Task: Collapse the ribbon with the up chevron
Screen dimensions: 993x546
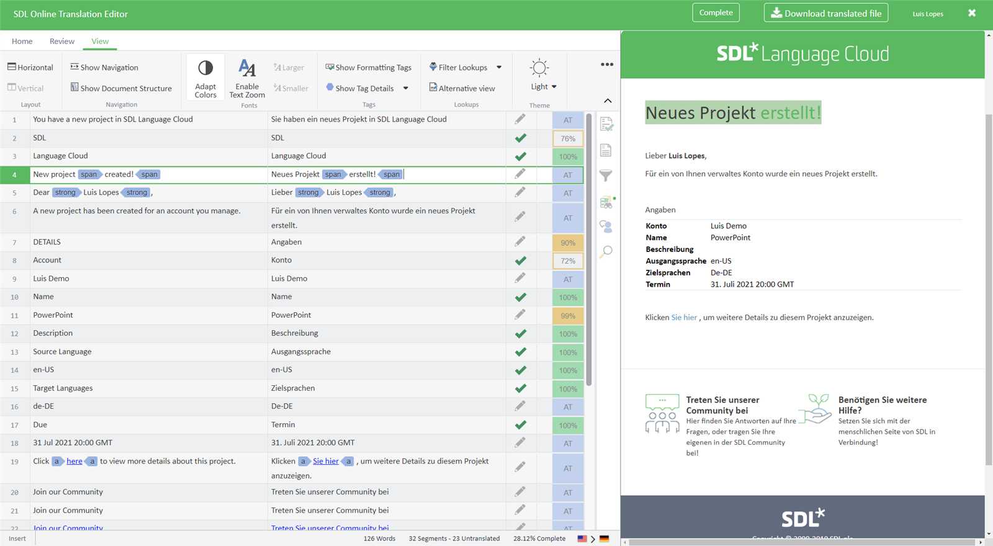Action: point(608,101)
